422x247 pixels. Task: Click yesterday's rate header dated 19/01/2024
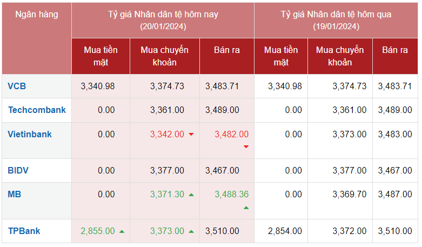(336, 20)
